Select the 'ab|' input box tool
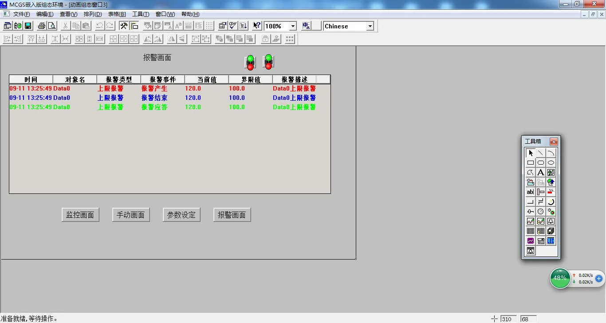The width and height of the screenshot is (606, 323). coord(531,192)
